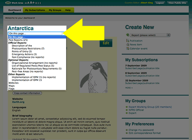
Task: Click MORE link under My Subscriptions
Action: pyautogui.click(x=129, y=88)
